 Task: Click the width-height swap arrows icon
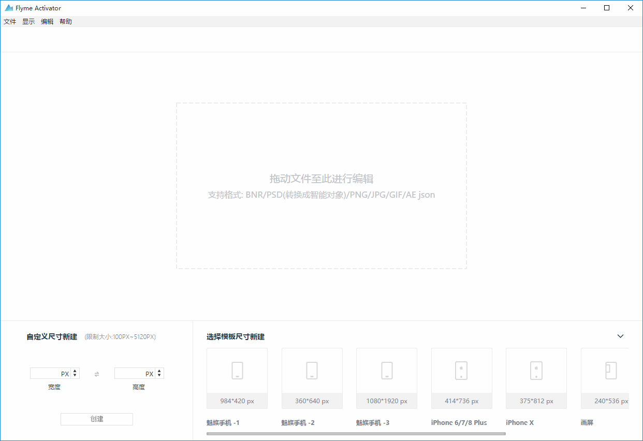coord(97,373)
